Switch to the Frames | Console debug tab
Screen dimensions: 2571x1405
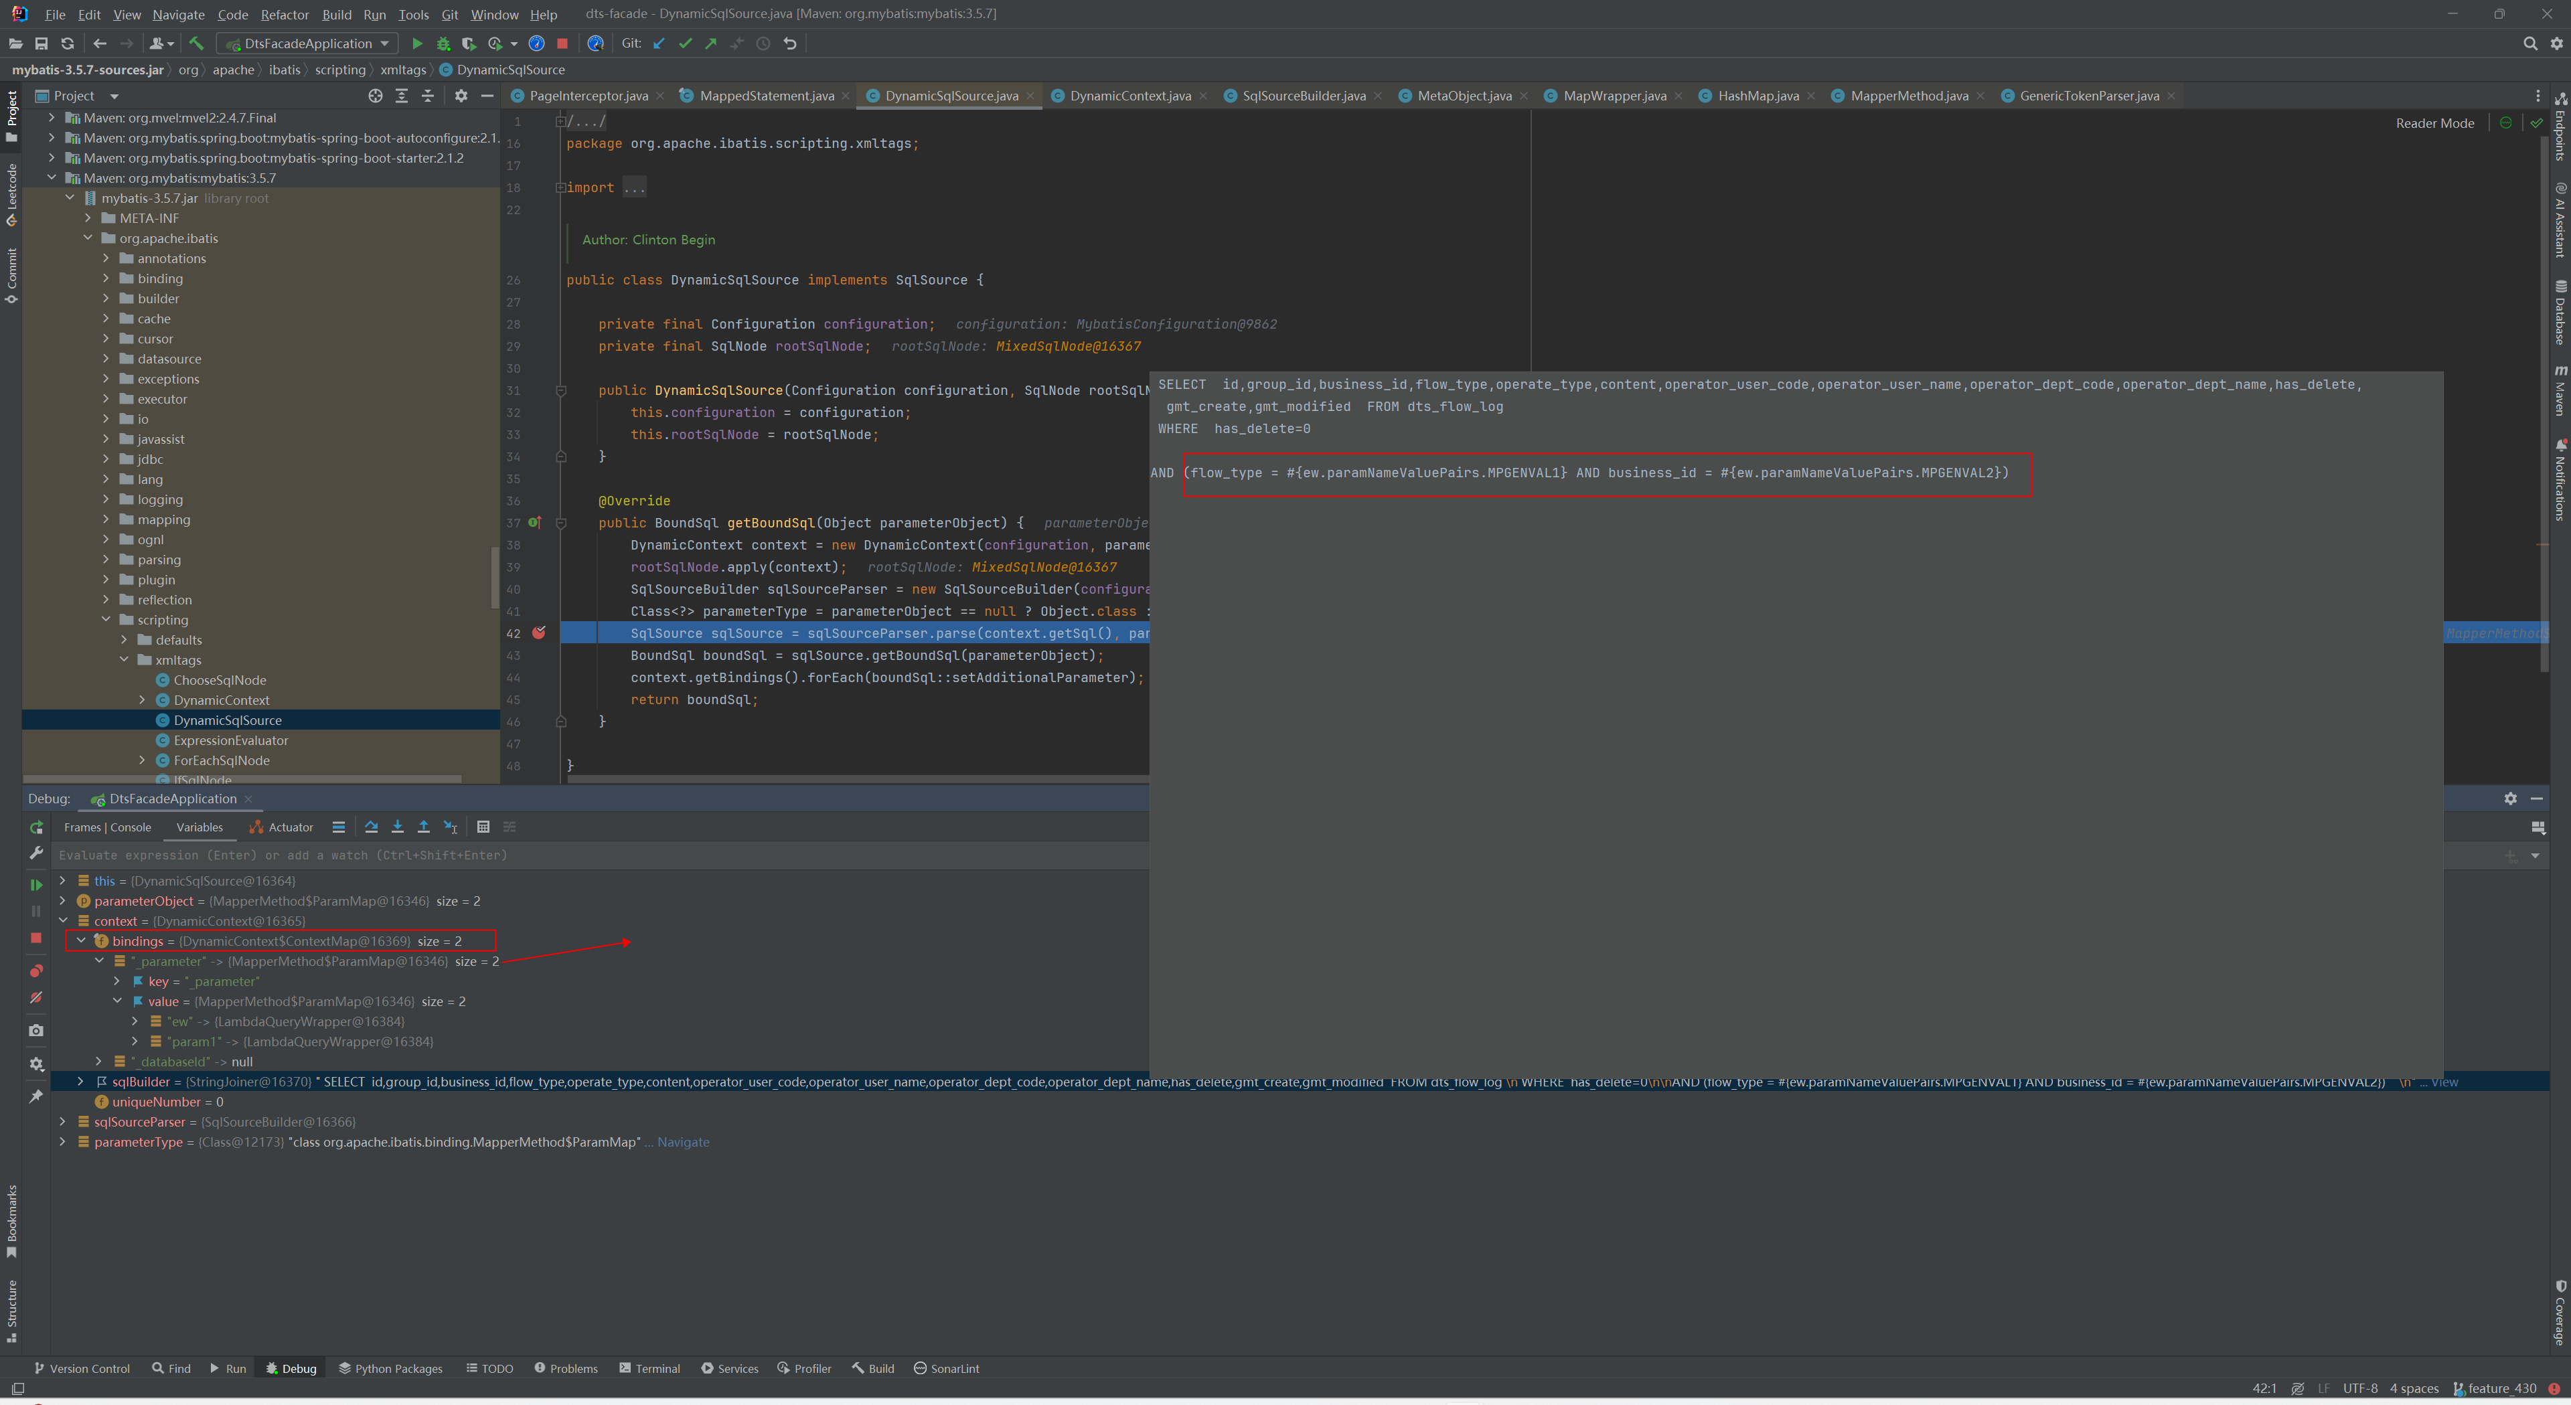108,827
